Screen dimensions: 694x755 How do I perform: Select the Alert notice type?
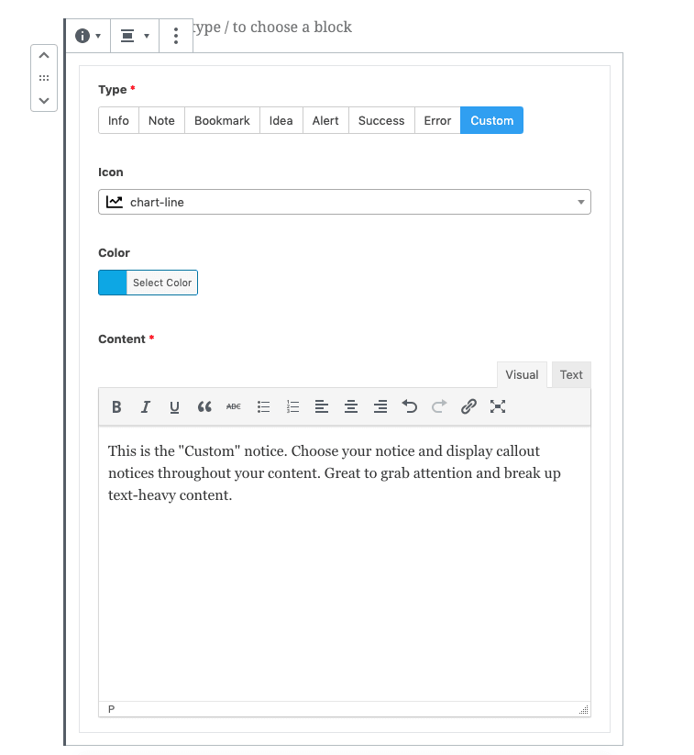[325, 120]
